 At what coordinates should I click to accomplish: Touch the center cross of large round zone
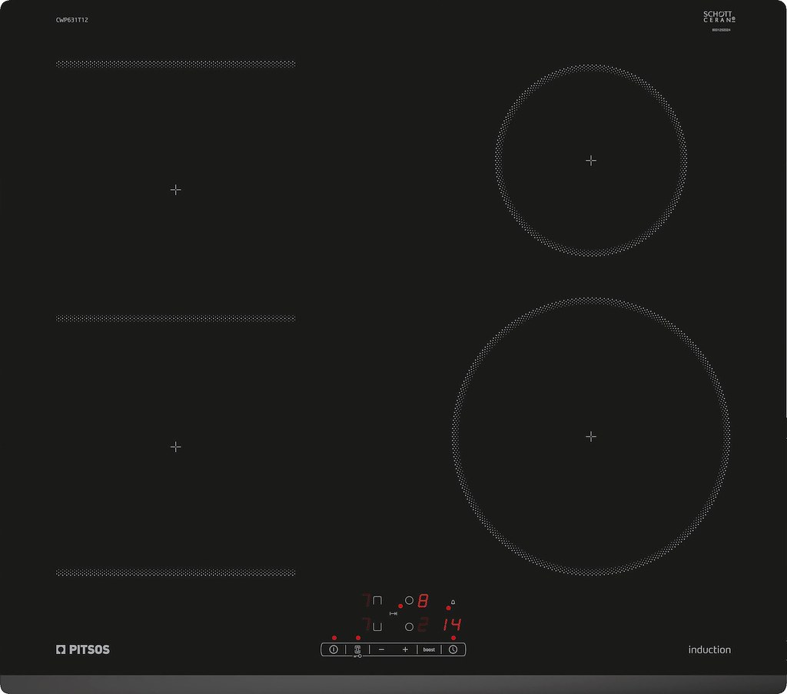[590, 436]
